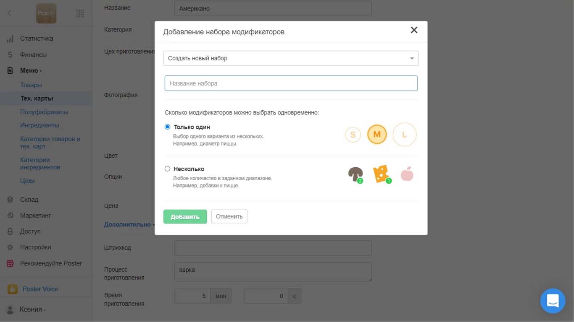Click the Ксения user avatar icon

click(x=10, y=309)
